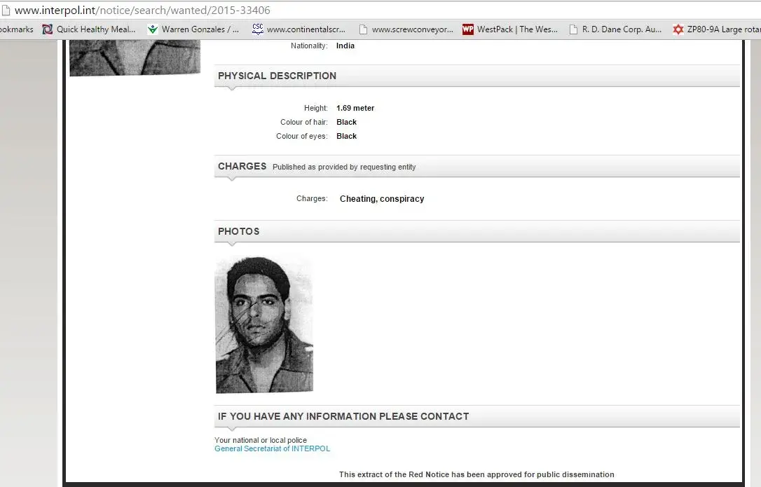The width and height of the screenshot is (761, 487).
Task: Open the screwconveyor bookmark page icon
Action: pos(363,29)
